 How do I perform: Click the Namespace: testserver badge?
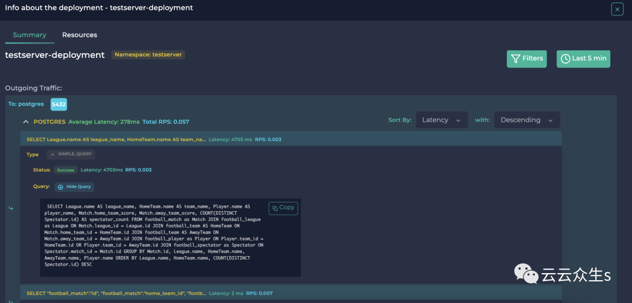[148, 54]
